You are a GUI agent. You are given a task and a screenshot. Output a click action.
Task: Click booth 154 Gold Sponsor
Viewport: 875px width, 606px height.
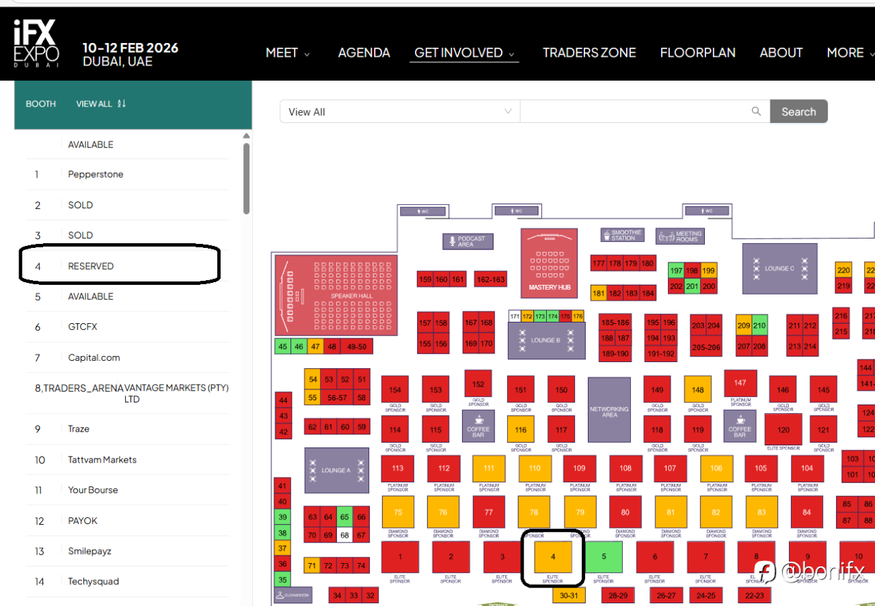coord(394,389)
